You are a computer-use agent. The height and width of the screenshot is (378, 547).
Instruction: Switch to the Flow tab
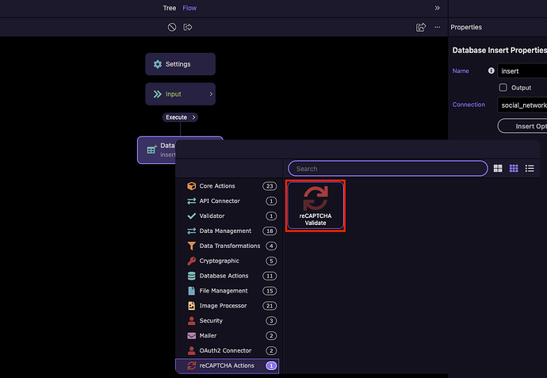pos(189,8)
